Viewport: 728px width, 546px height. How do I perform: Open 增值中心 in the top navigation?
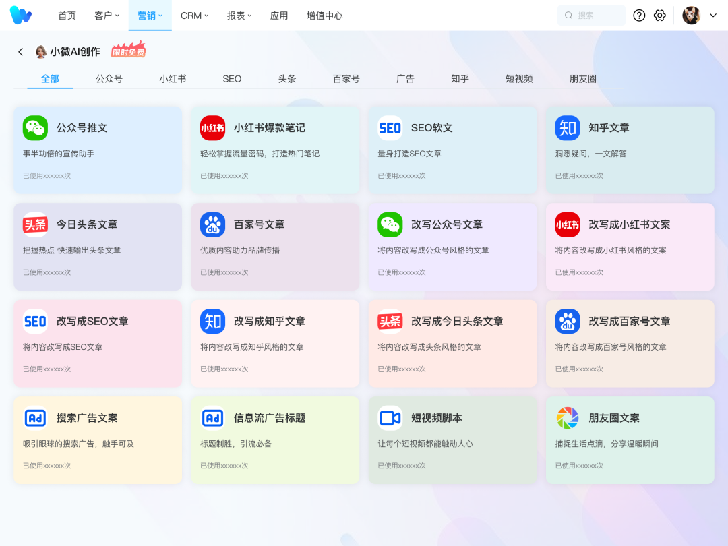coord(324,16)
